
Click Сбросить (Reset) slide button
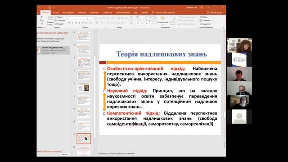tap(60, 20)
